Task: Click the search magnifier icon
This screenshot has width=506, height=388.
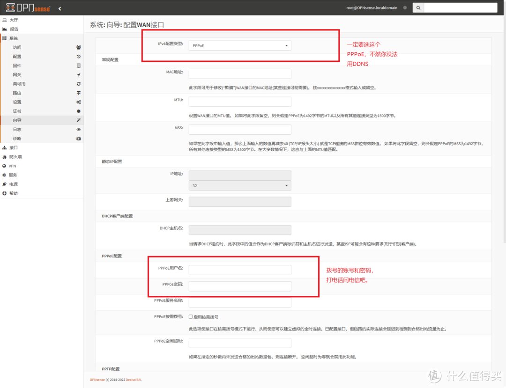Action: 418,8
